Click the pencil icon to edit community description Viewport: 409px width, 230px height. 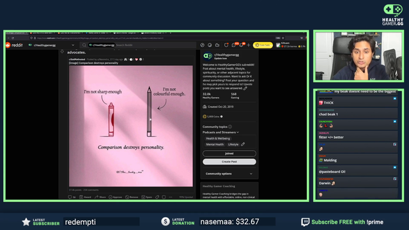pos(245,88)
